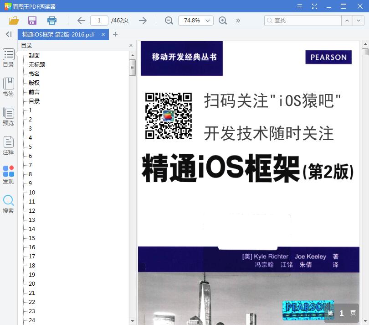
Task: Show more toolbar tools via the double chevron
Action: pos(238,21)
